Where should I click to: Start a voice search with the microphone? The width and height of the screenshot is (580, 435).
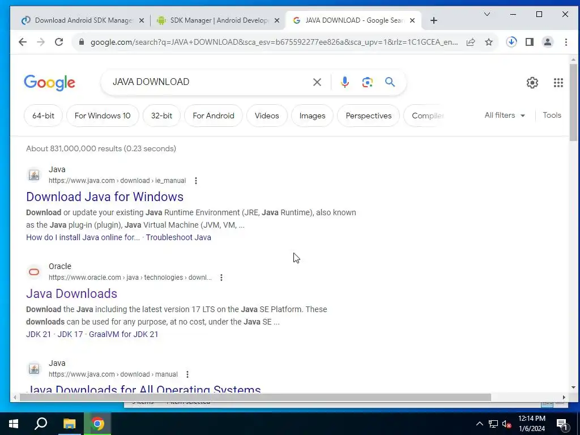[x=345, y=82]
